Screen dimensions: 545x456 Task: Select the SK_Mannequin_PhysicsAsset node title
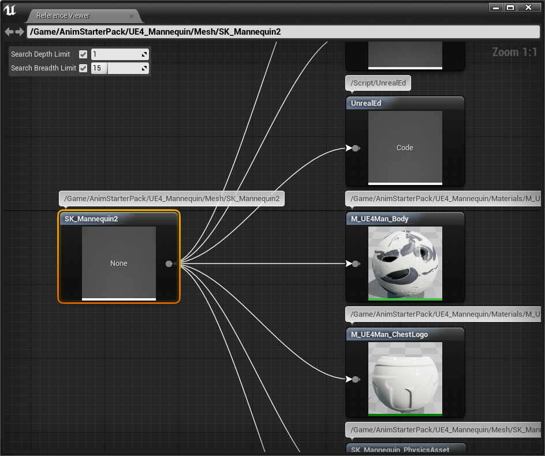(400, 450)
